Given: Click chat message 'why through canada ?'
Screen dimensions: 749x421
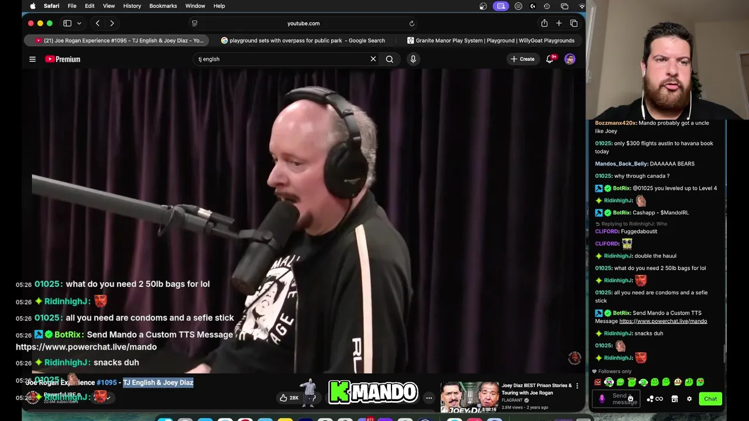Looking at the screenshot, I should coord(642,176).
